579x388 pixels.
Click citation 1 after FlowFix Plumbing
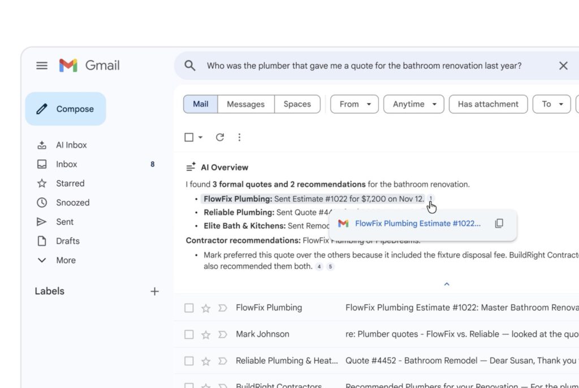click(x=430, y=198)
